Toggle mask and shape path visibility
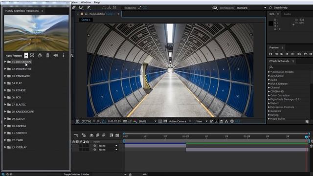The image size is (313, 176). (x=104, y=121)
